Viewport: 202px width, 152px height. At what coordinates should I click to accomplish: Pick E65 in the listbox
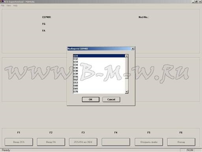tap(99, 89)
